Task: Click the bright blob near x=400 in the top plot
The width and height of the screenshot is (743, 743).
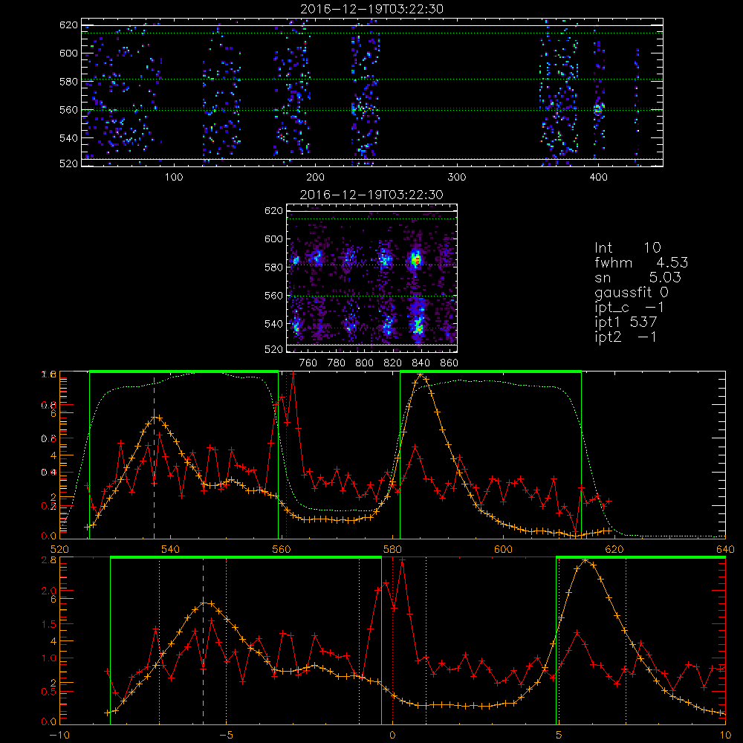Action: (598, 109)
